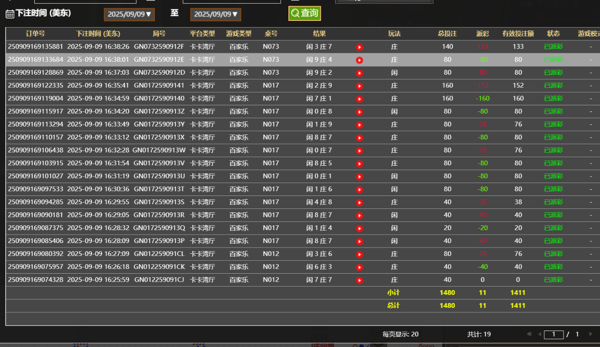
Task: Click the 订单号 column header
Action: [35, 34]
